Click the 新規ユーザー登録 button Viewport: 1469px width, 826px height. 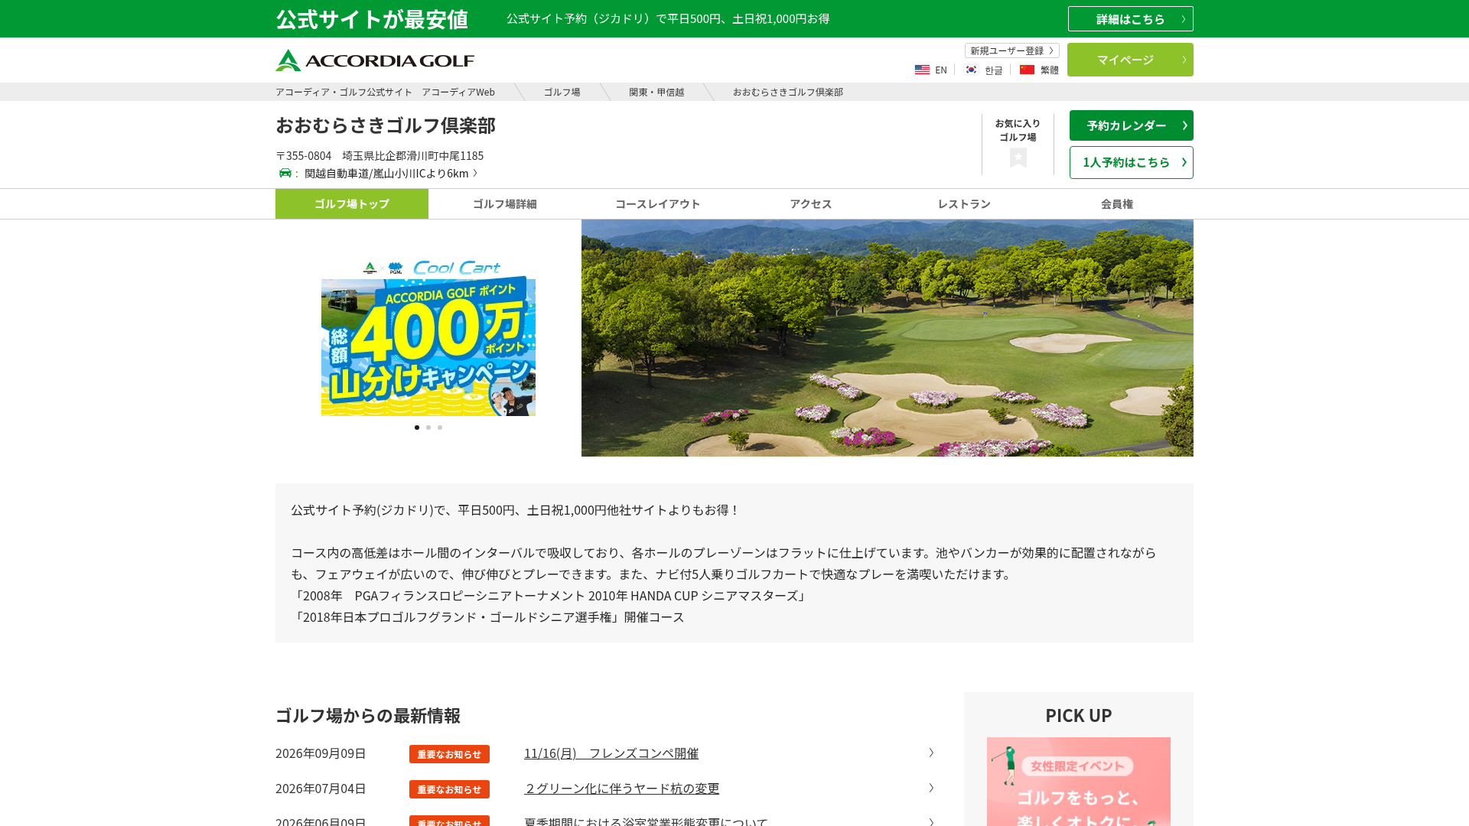click(x=1011, y=50)
